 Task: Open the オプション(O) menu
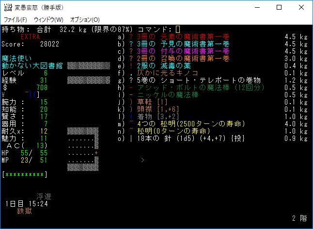coord(85,19)
